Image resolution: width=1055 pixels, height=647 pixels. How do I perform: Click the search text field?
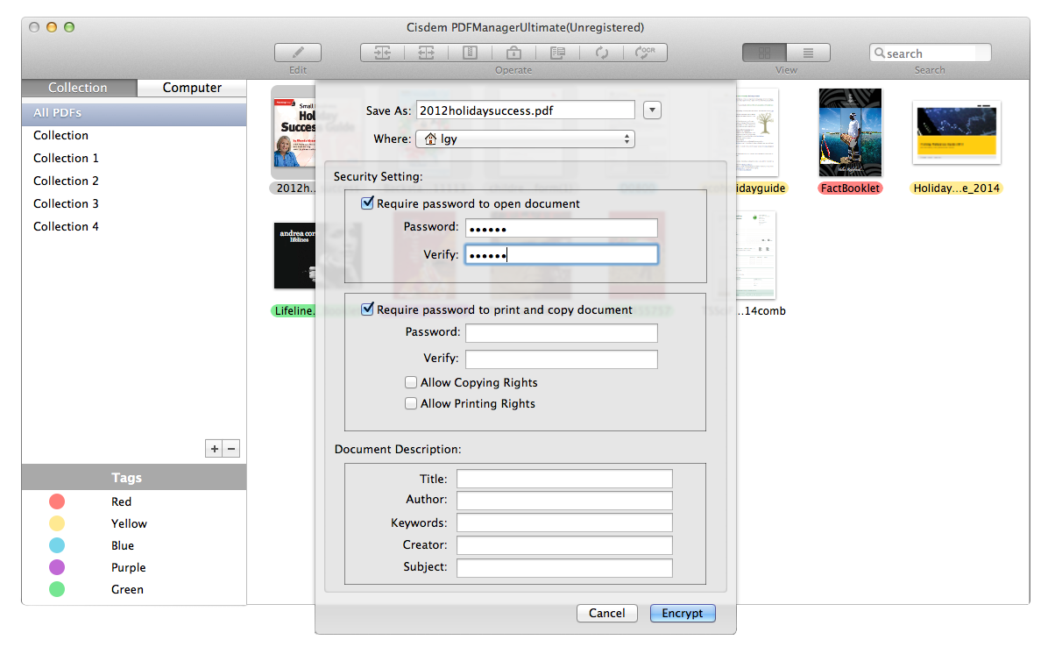[x=930, y=53]
